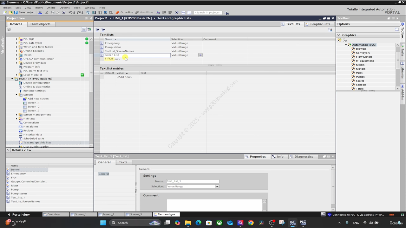Open Screen_1 editor from bottom bar
This screenshot has width=406, height=228.
coord(83,214)
